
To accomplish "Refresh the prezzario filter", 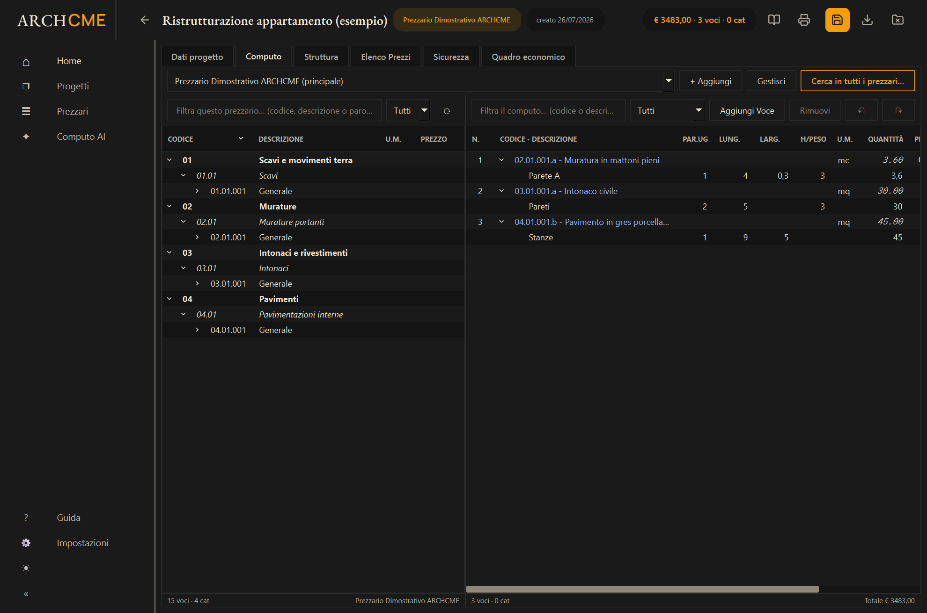I will (447, 111).
